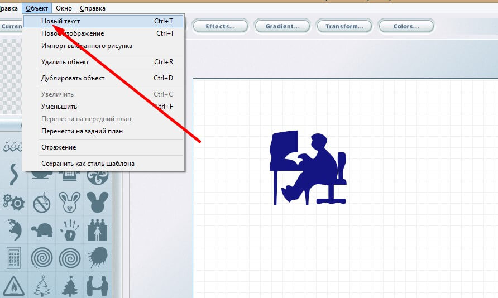Choose the rabbit face clipart
Image resolution: width=498 pixels, height=298 pixels.
point(70,202)
